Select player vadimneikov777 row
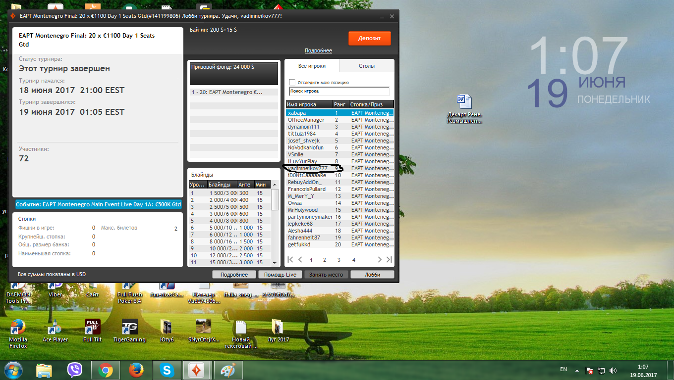 point(340,168)
